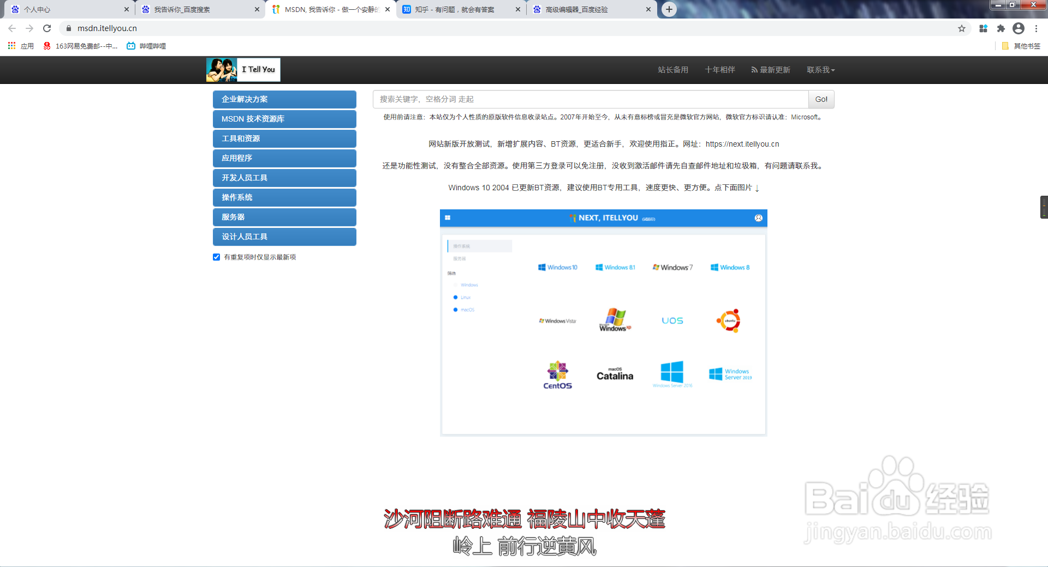The image size is (1048, 567).
Task: Switch to the 我告诉你_百度搜索 tab
Action: coord(199,9)
